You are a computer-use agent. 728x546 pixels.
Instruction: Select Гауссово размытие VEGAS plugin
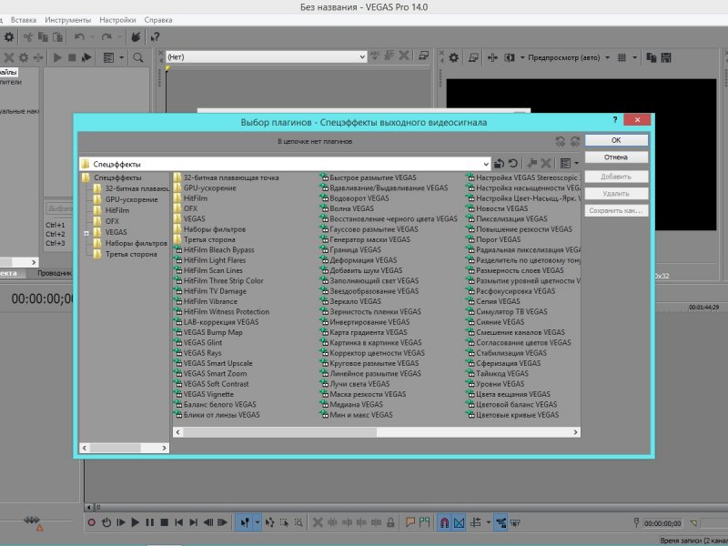pyautogui.click(x=374, y=229)
